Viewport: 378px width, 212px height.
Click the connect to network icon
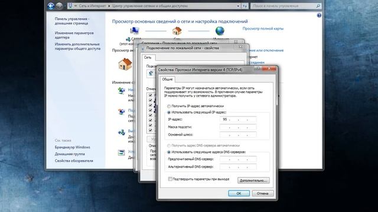click(x=122, y=111)
